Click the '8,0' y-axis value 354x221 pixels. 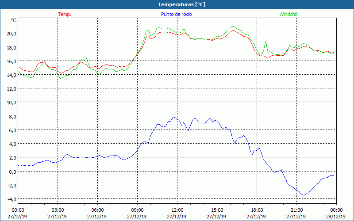point(12,116)
